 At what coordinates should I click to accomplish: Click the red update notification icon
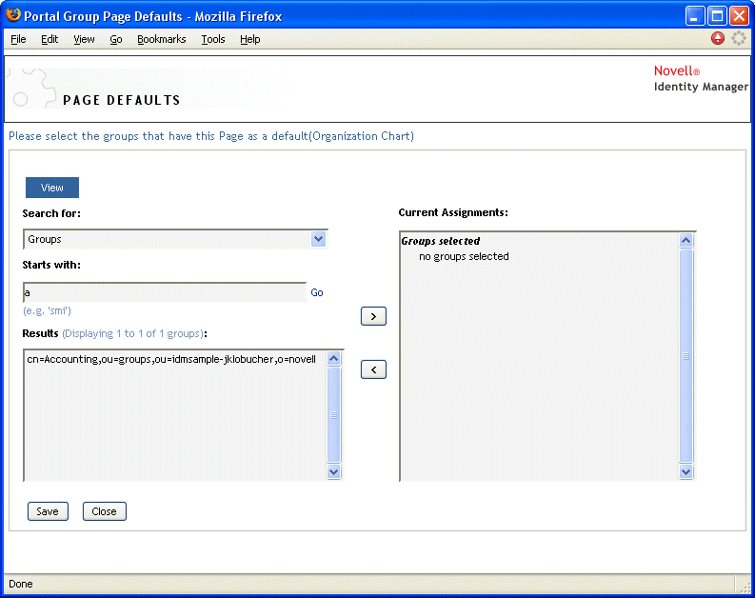[718, 38]
